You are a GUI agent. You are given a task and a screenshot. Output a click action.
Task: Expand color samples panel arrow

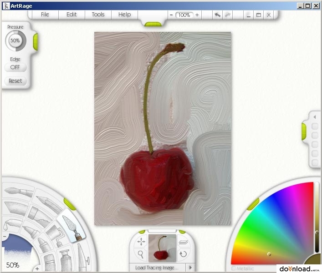315,117
